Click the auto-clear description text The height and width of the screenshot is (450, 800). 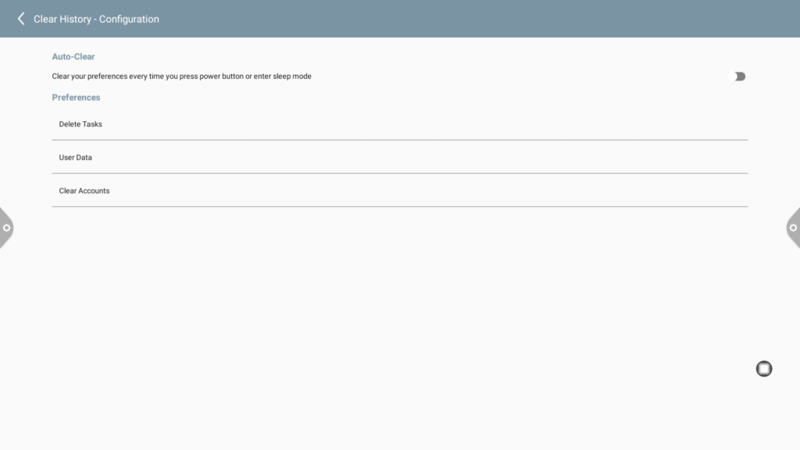181,76
